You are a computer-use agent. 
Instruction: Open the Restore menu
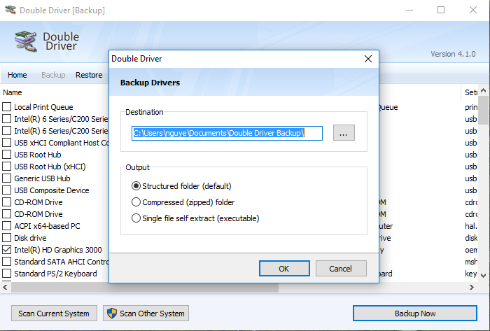pos(89,75)
